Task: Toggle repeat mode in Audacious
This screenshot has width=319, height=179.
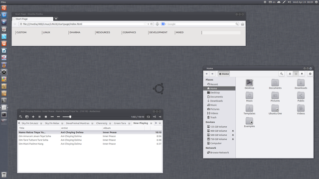Action: pyautogui.click(x=149, y=117)
